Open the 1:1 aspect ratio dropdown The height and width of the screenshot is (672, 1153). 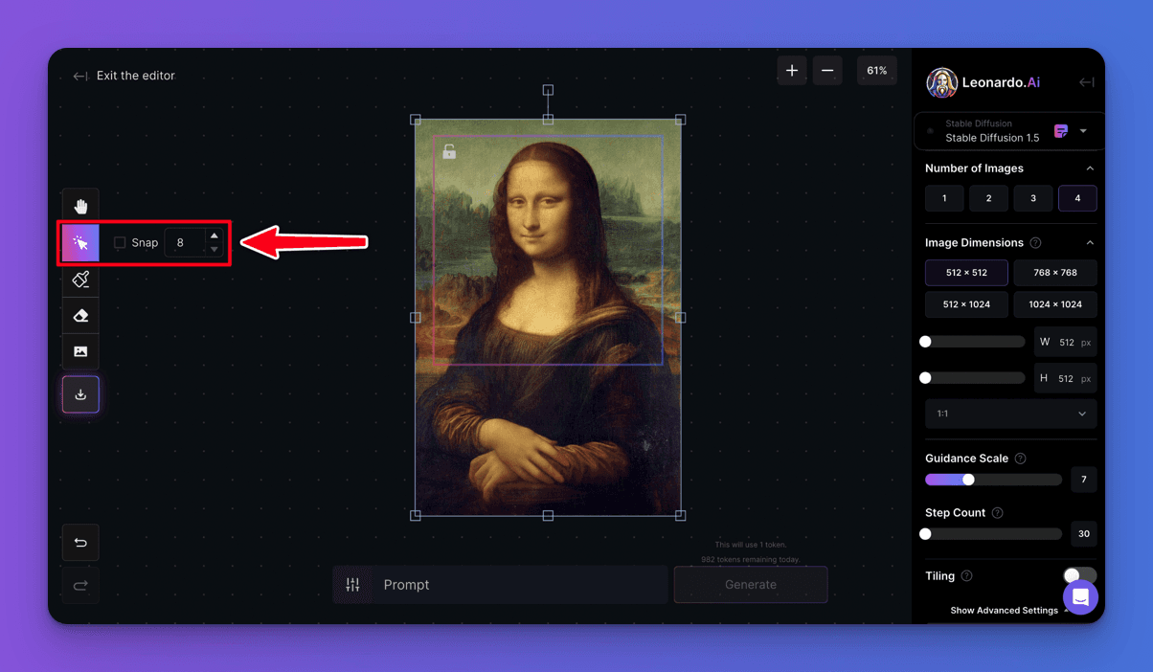[1010, 414]
